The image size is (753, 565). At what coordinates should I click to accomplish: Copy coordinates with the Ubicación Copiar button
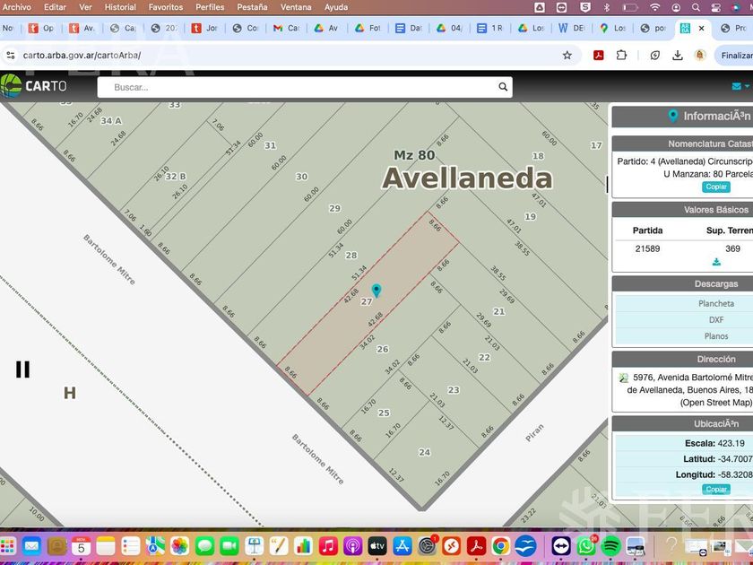[x=716, y=489]
